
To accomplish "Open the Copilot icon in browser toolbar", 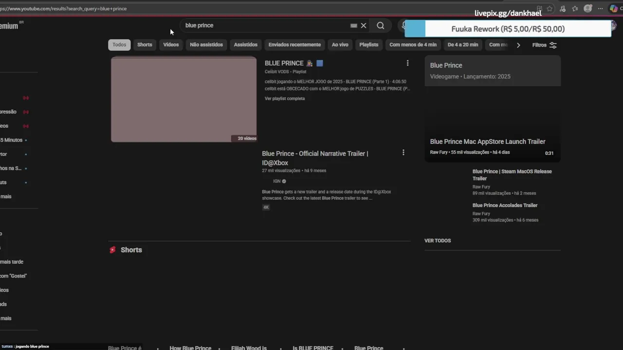I will 614,9.
